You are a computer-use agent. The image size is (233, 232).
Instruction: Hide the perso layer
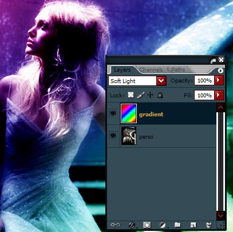pos(113,136)
